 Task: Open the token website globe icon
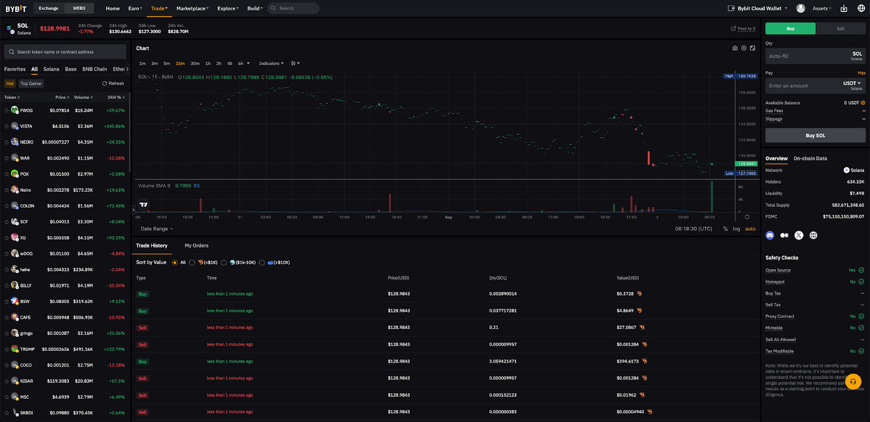click(x=813, y=235)
